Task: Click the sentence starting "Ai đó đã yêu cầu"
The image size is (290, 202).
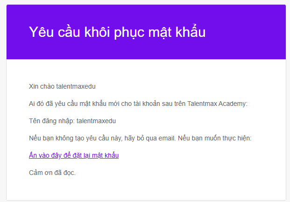Action: pos(138,104)
